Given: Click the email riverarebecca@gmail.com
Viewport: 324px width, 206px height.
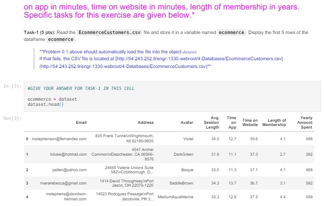Looking at the screenshot, I should click(63, 183).
